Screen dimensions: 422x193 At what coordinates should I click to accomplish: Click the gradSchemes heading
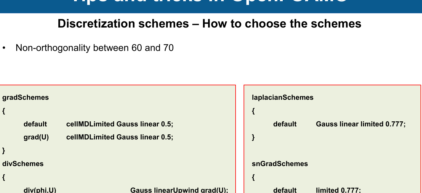pos(25,97)
